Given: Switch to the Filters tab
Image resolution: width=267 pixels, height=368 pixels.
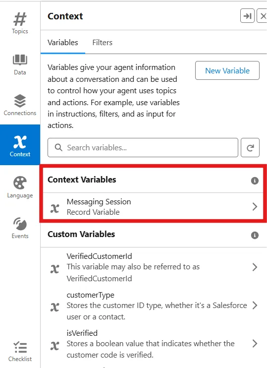Looking at the screenshot, I should pyautogui.click(x=103, y=43).
